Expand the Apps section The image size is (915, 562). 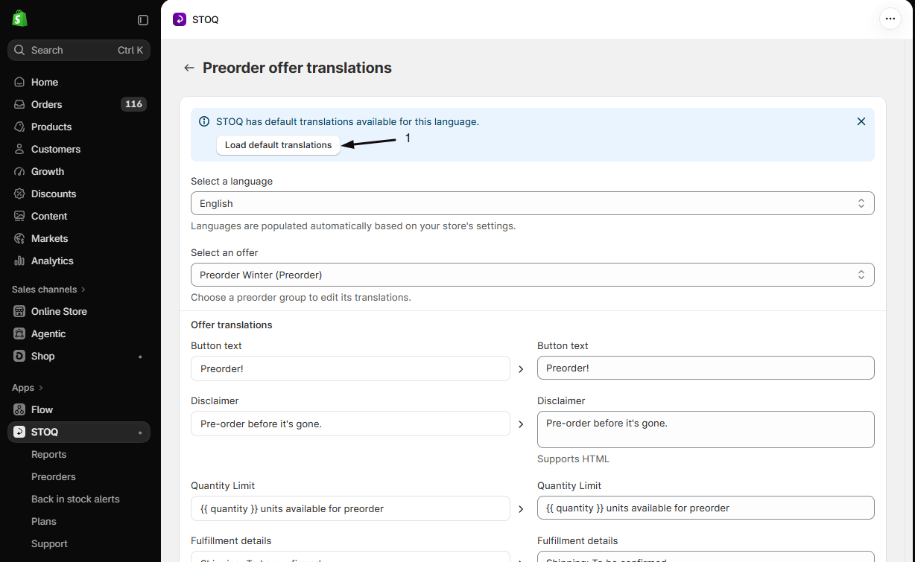(x=28, y=387)
